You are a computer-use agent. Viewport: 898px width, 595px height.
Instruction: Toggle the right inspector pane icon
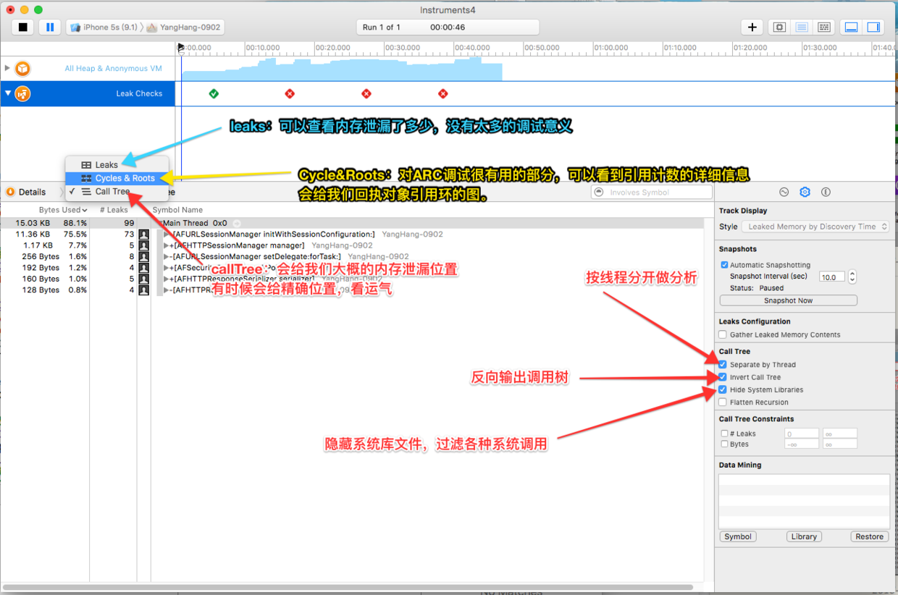point(873,27)
